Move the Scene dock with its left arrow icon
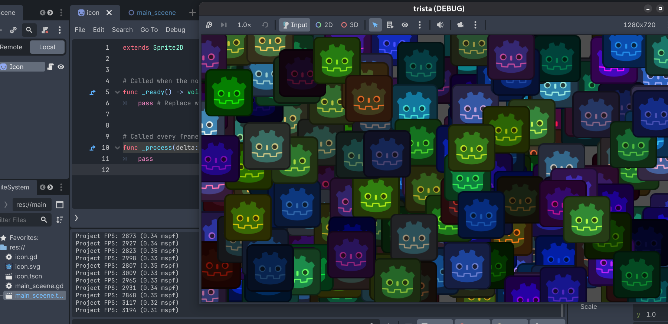This screenshot has height=324, width=668. tap(43, 13)
